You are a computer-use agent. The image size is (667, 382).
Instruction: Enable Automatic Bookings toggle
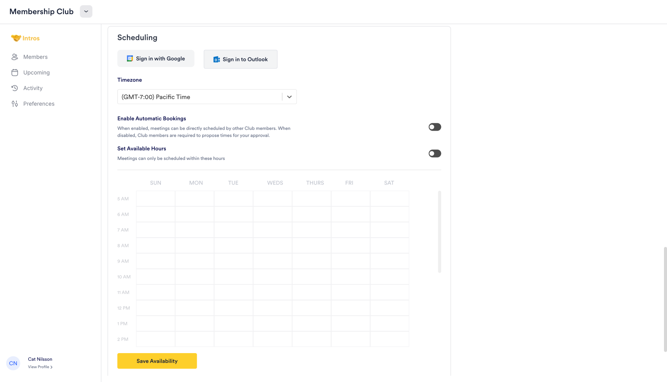tap(435, 127)
